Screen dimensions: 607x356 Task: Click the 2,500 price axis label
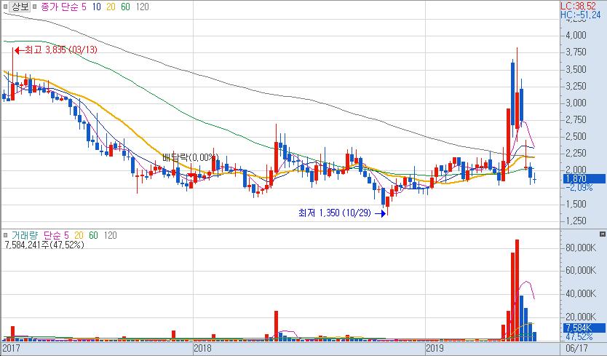coord(576,136)
